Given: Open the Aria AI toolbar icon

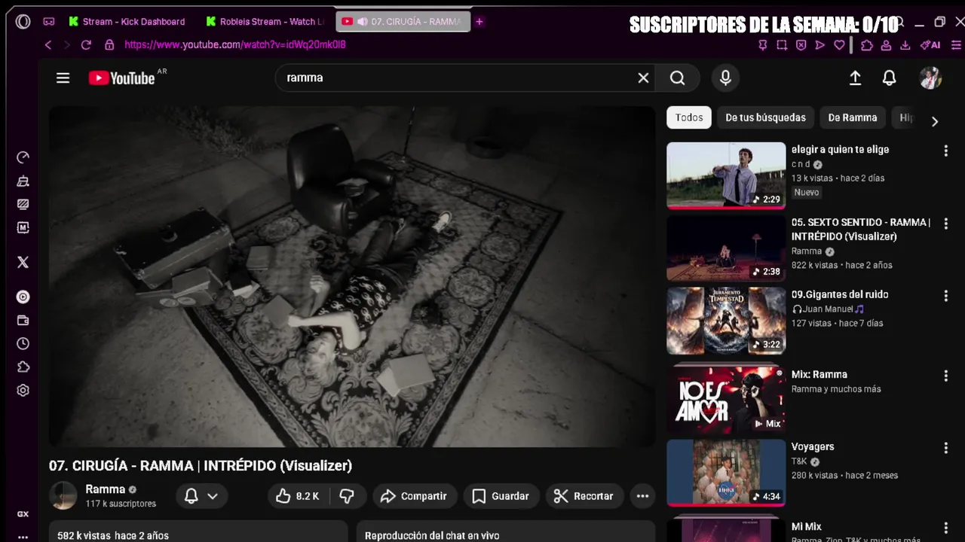Looking at the screenshot, I should pos(930,45).
